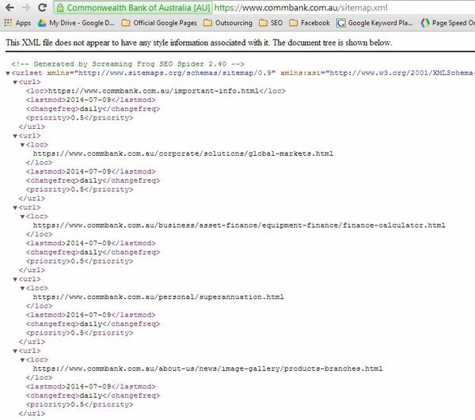Viewport: 475px width, 420px height.
Task: Click changefreq daily under important-info.html
Action: point(93,109)
